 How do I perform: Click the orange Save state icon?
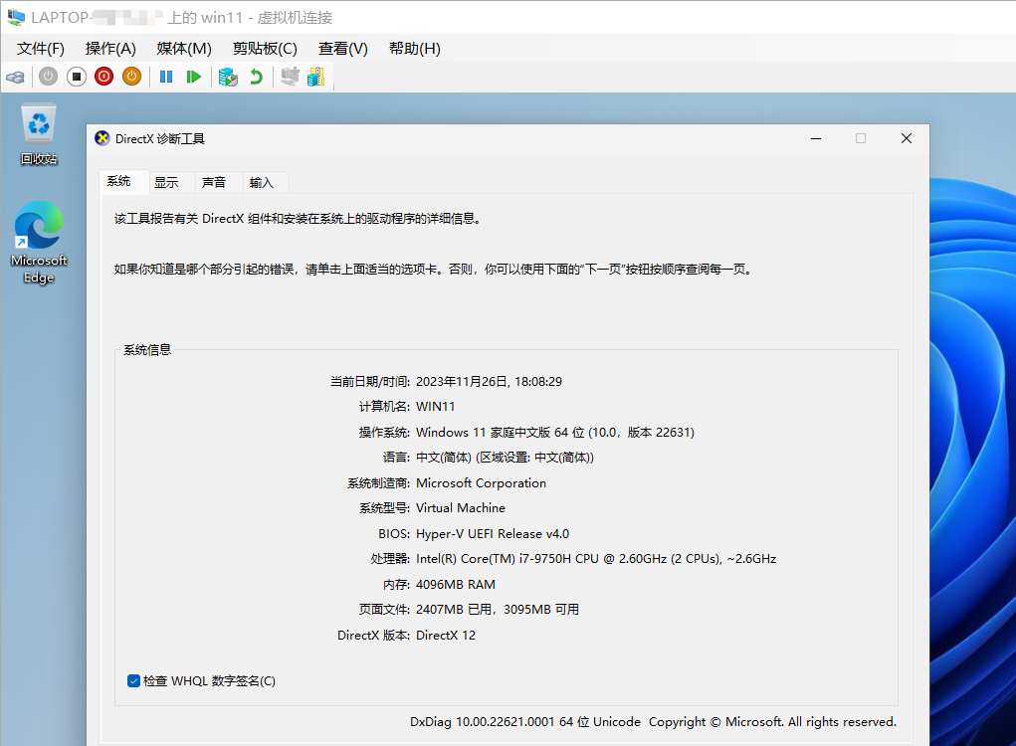(131, 77)
